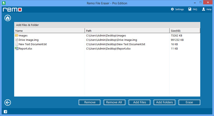Click the app icon in title bar
The width and height of the screenshot is (214, 116).
(4, 3)
